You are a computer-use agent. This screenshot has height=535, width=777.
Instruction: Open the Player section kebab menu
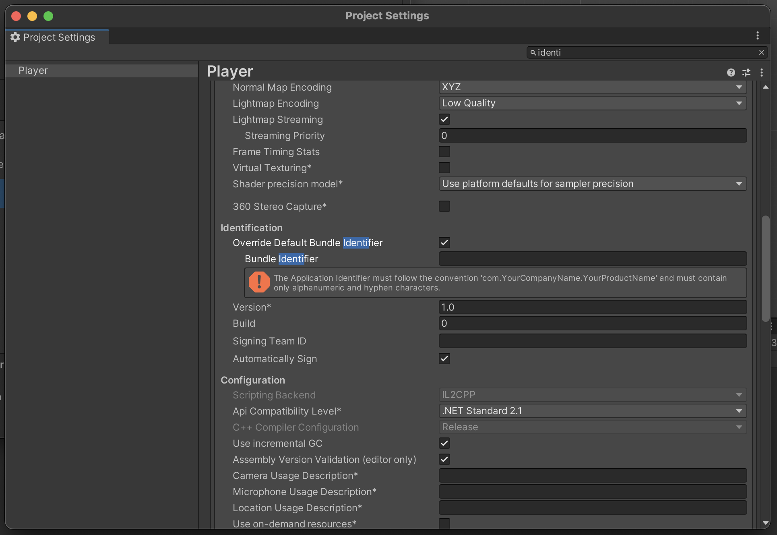(761, 72)
